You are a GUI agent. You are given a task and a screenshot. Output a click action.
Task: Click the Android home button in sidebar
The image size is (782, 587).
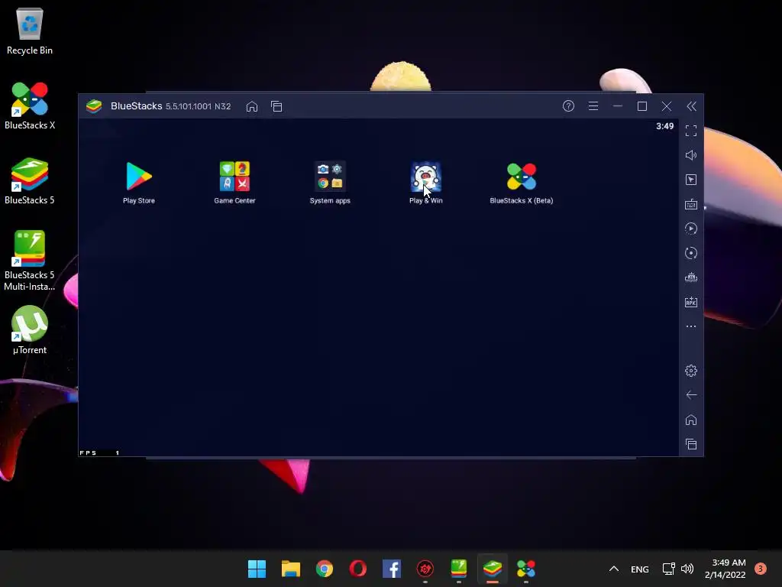(x=690, y=420)
